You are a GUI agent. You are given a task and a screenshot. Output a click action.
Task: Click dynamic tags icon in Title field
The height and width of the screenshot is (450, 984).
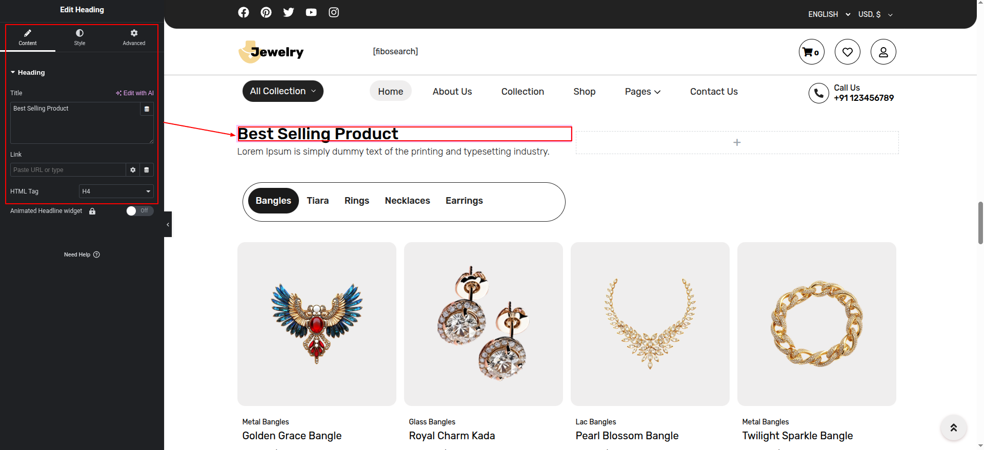point(147,109)
